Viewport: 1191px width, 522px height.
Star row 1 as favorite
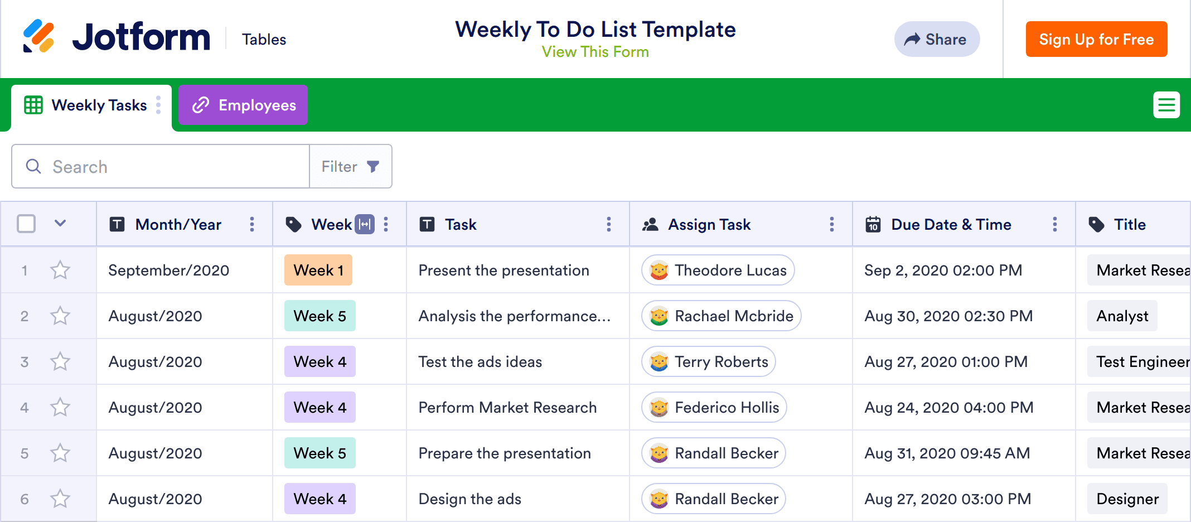(x=60, y=270)
